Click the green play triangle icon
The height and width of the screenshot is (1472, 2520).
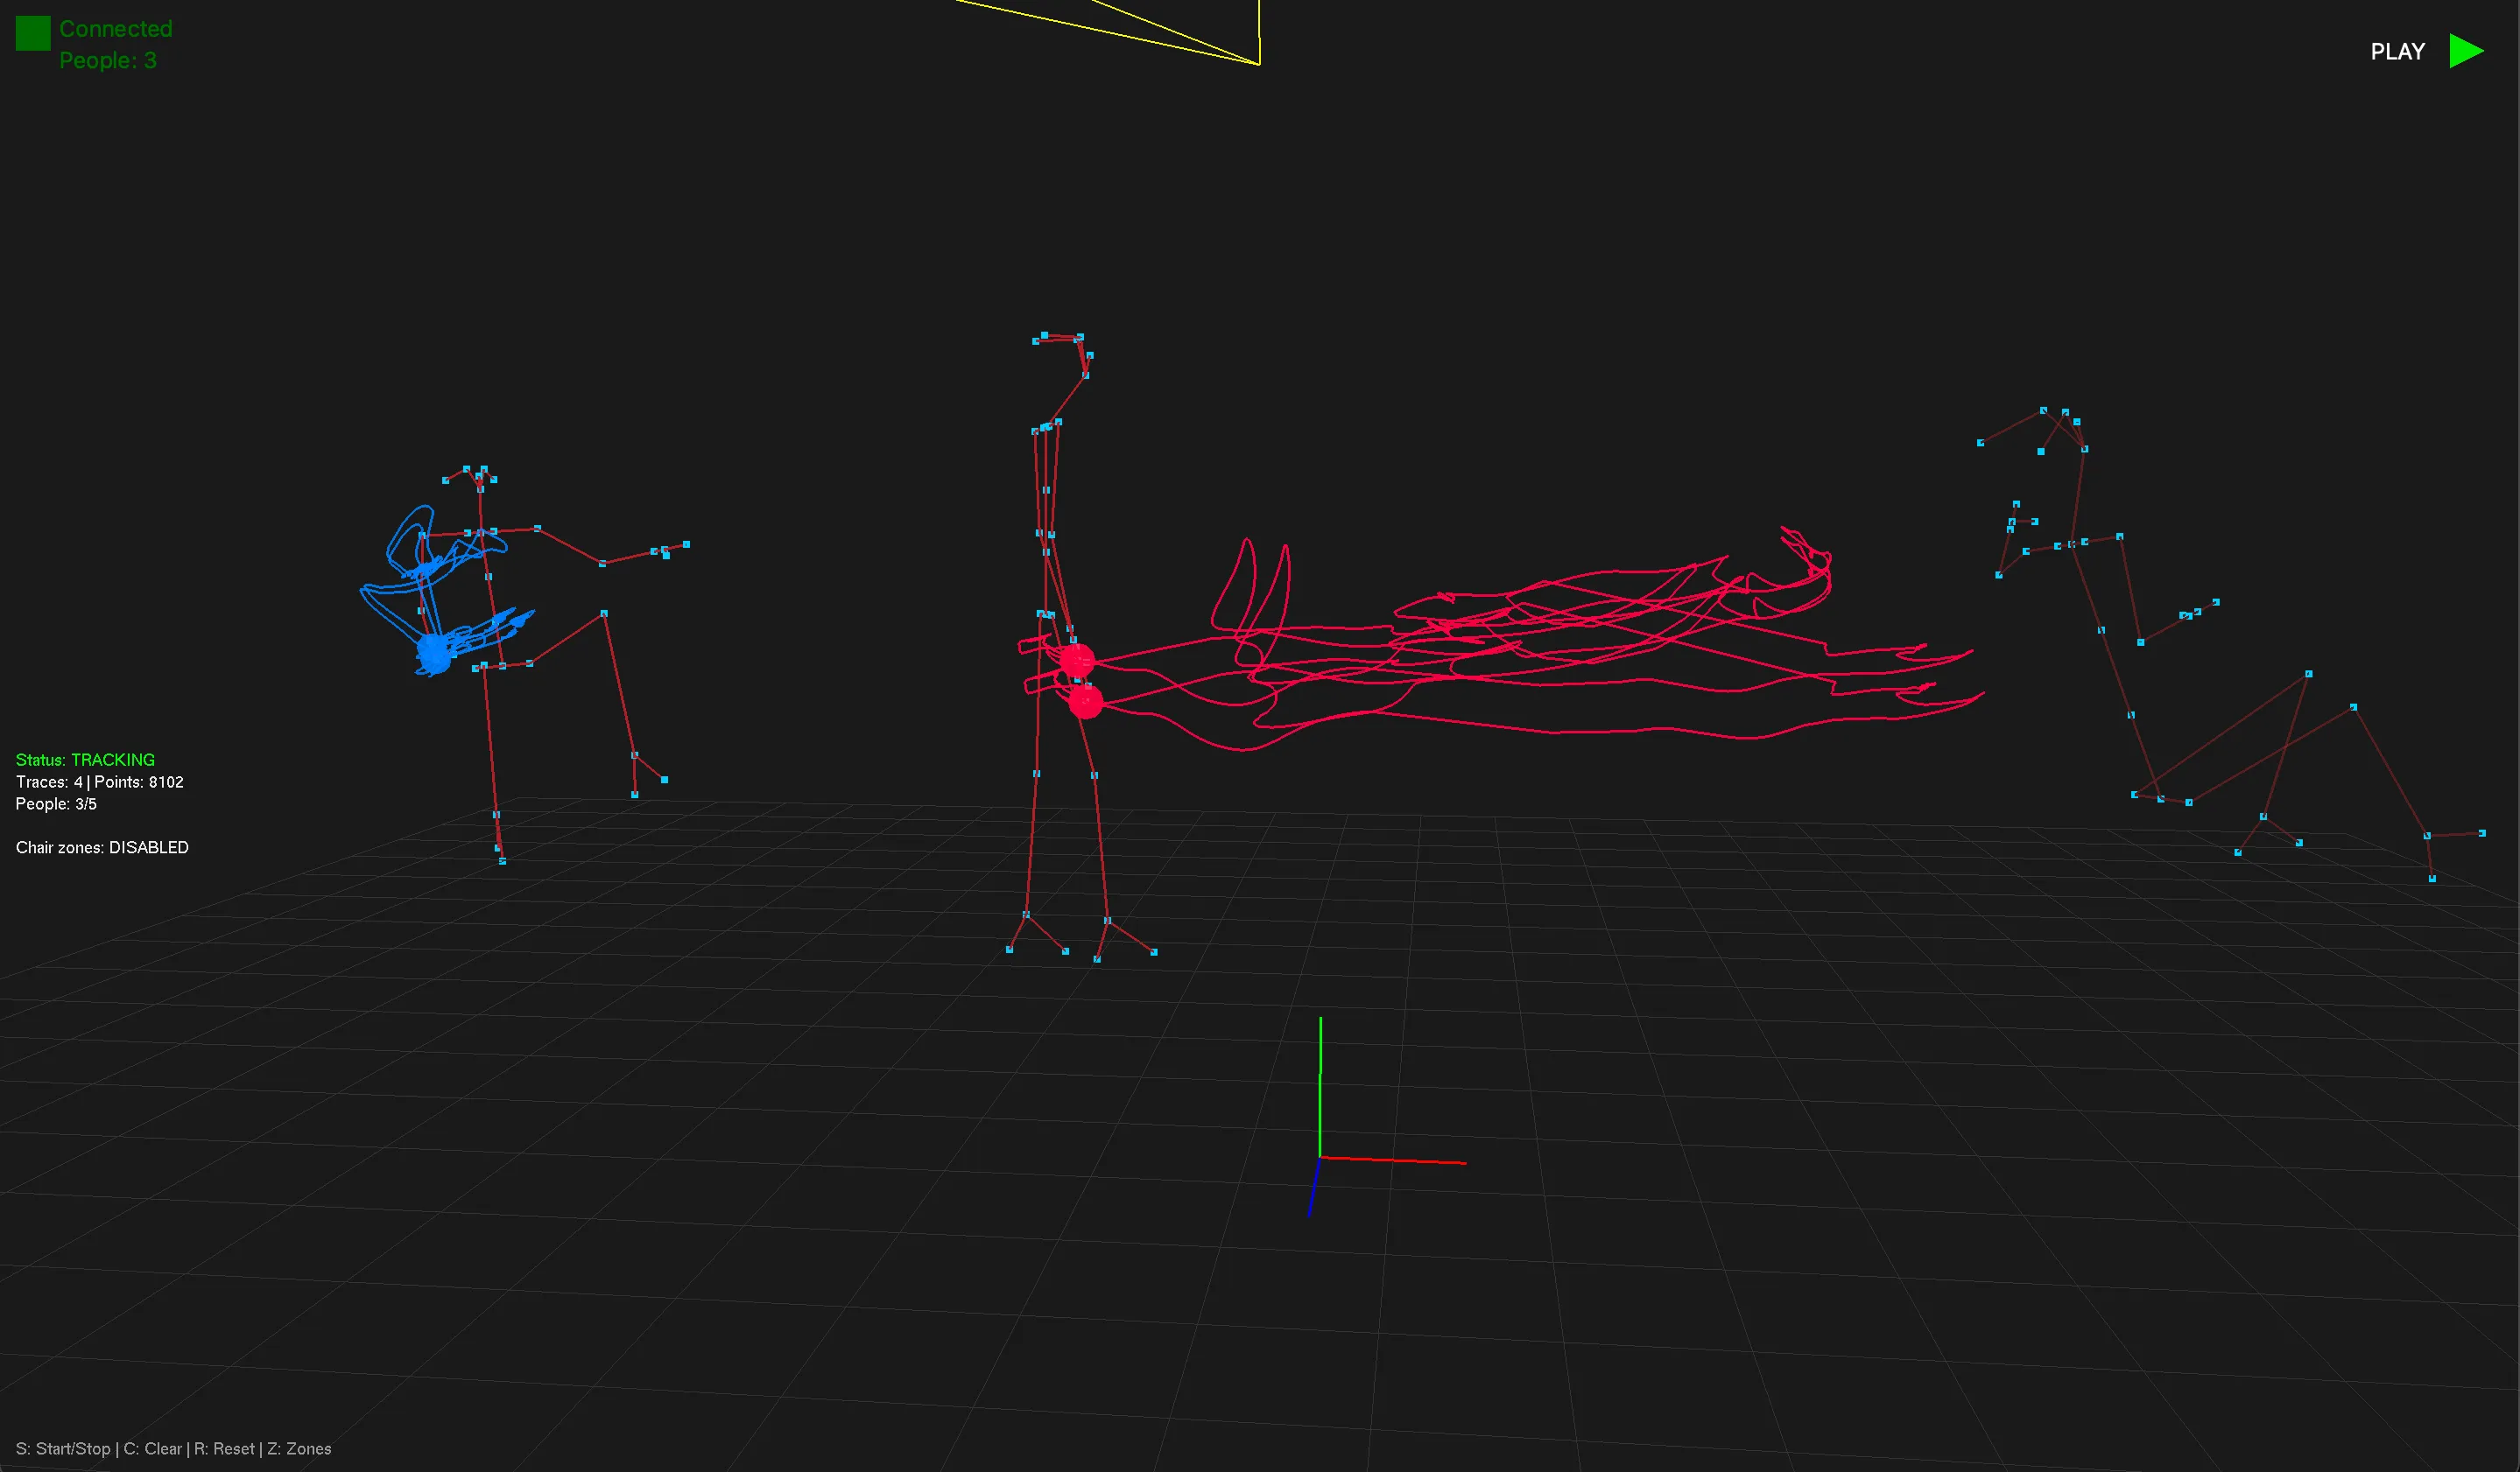2466,51
